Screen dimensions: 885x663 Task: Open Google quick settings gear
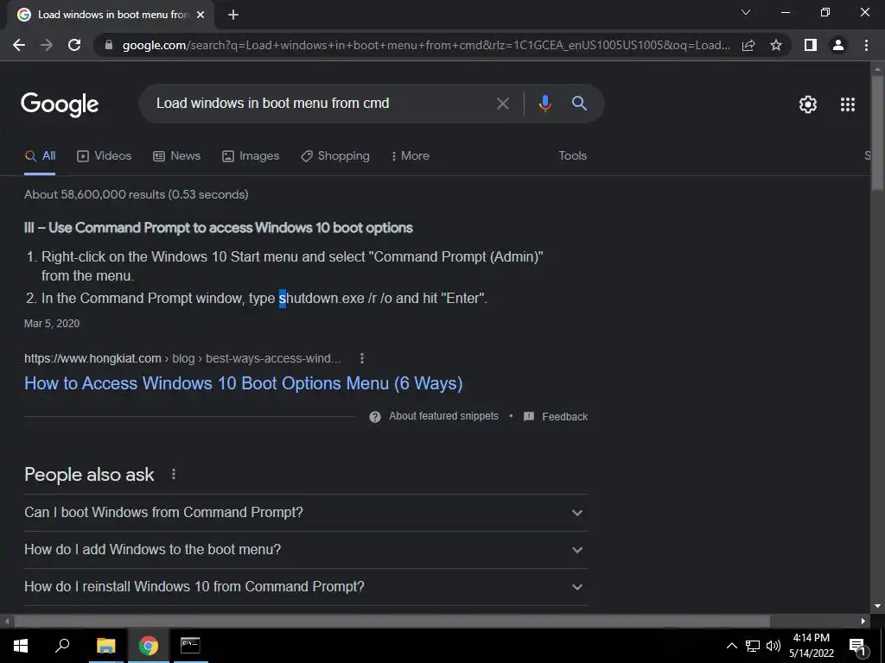pos(808,104)
